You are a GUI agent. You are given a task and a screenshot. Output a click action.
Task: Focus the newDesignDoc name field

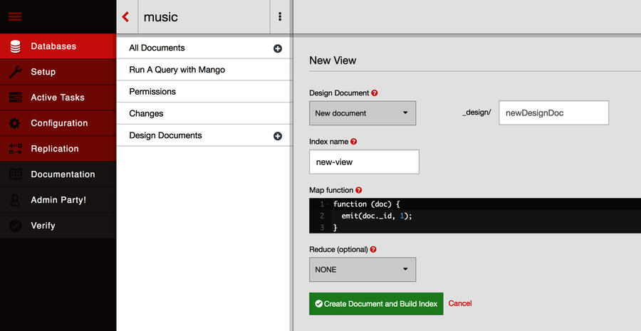pyautogui.click(x=553, y=112)
